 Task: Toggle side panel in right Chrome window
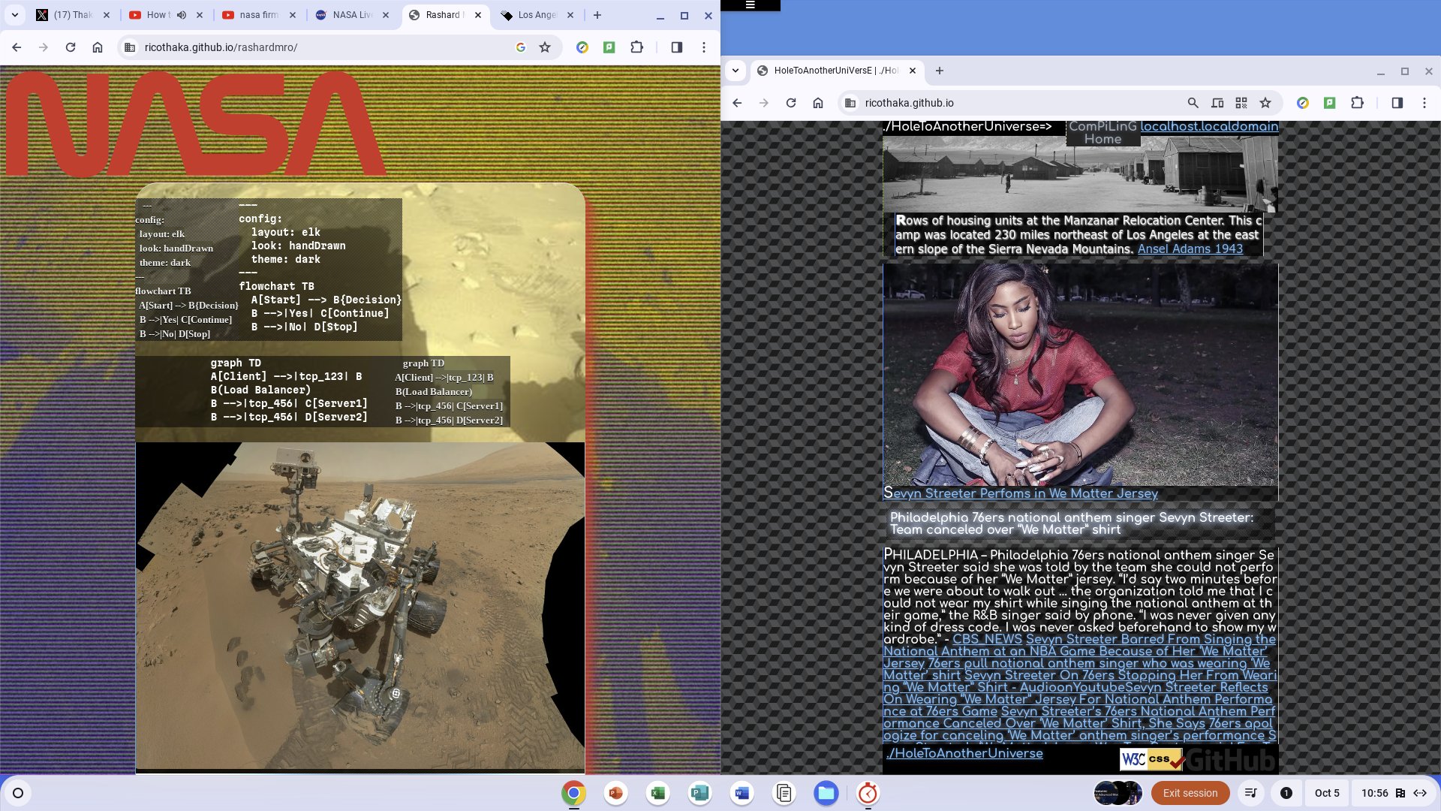1397,103
